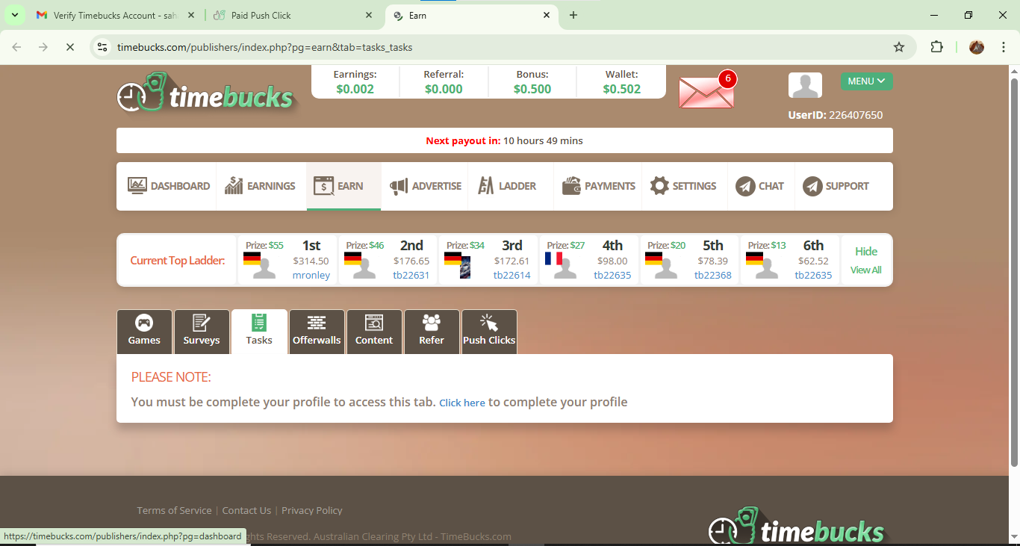Click the 1st place user avatar

coord(264,267)
